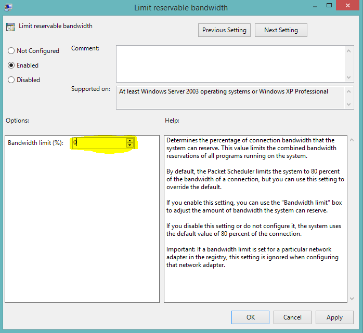Image resolution: width=363 pixels, height=333 pixels.
Task: Close the Limit reservable bandwidth window
Action: point(347,5)
